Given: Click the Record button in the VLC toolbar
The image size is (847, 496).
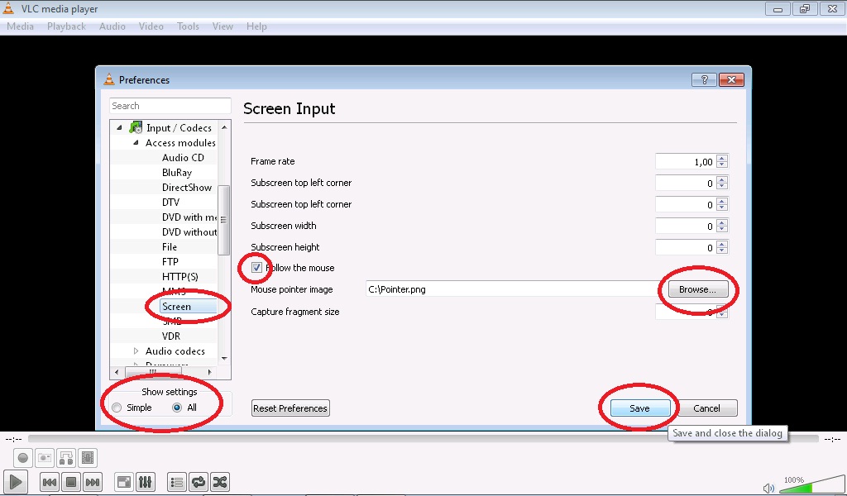Looking at the screenshot, I should (x=22, y=458).
